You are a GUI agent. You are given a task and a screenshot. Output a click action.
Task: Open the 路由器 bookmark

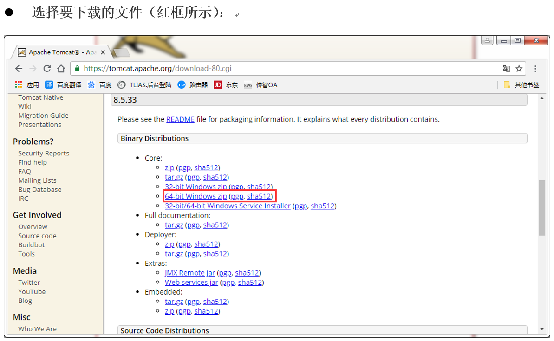click(193, 85)
